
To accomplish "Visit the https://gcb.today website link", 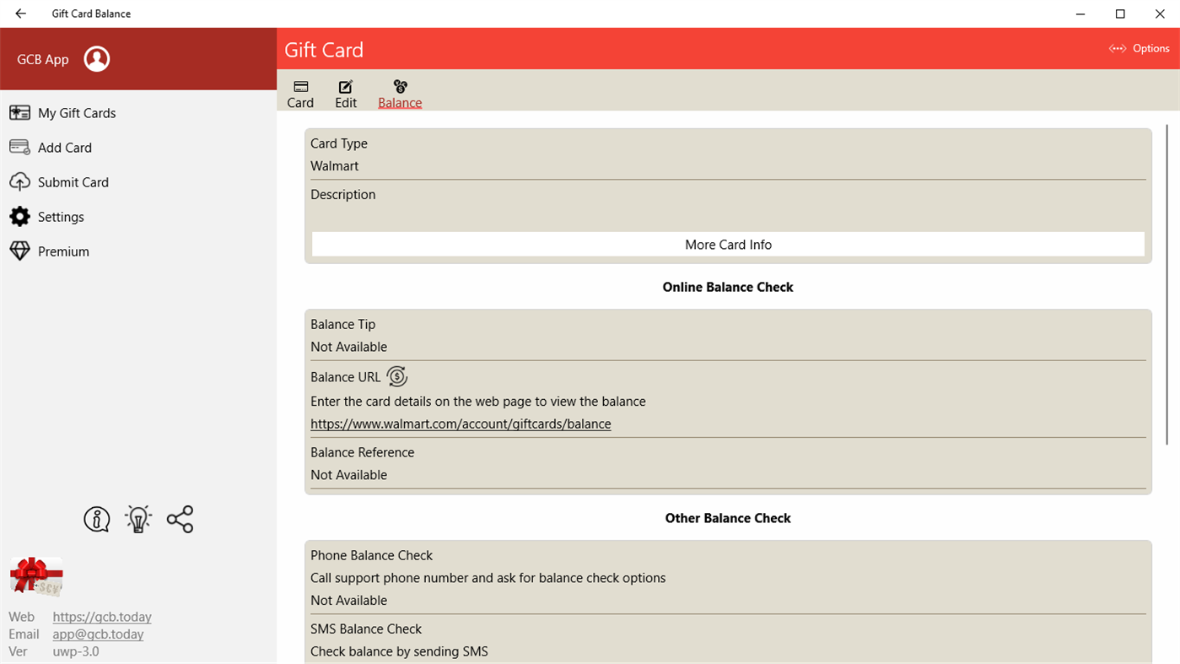I will tap(102, 617).
